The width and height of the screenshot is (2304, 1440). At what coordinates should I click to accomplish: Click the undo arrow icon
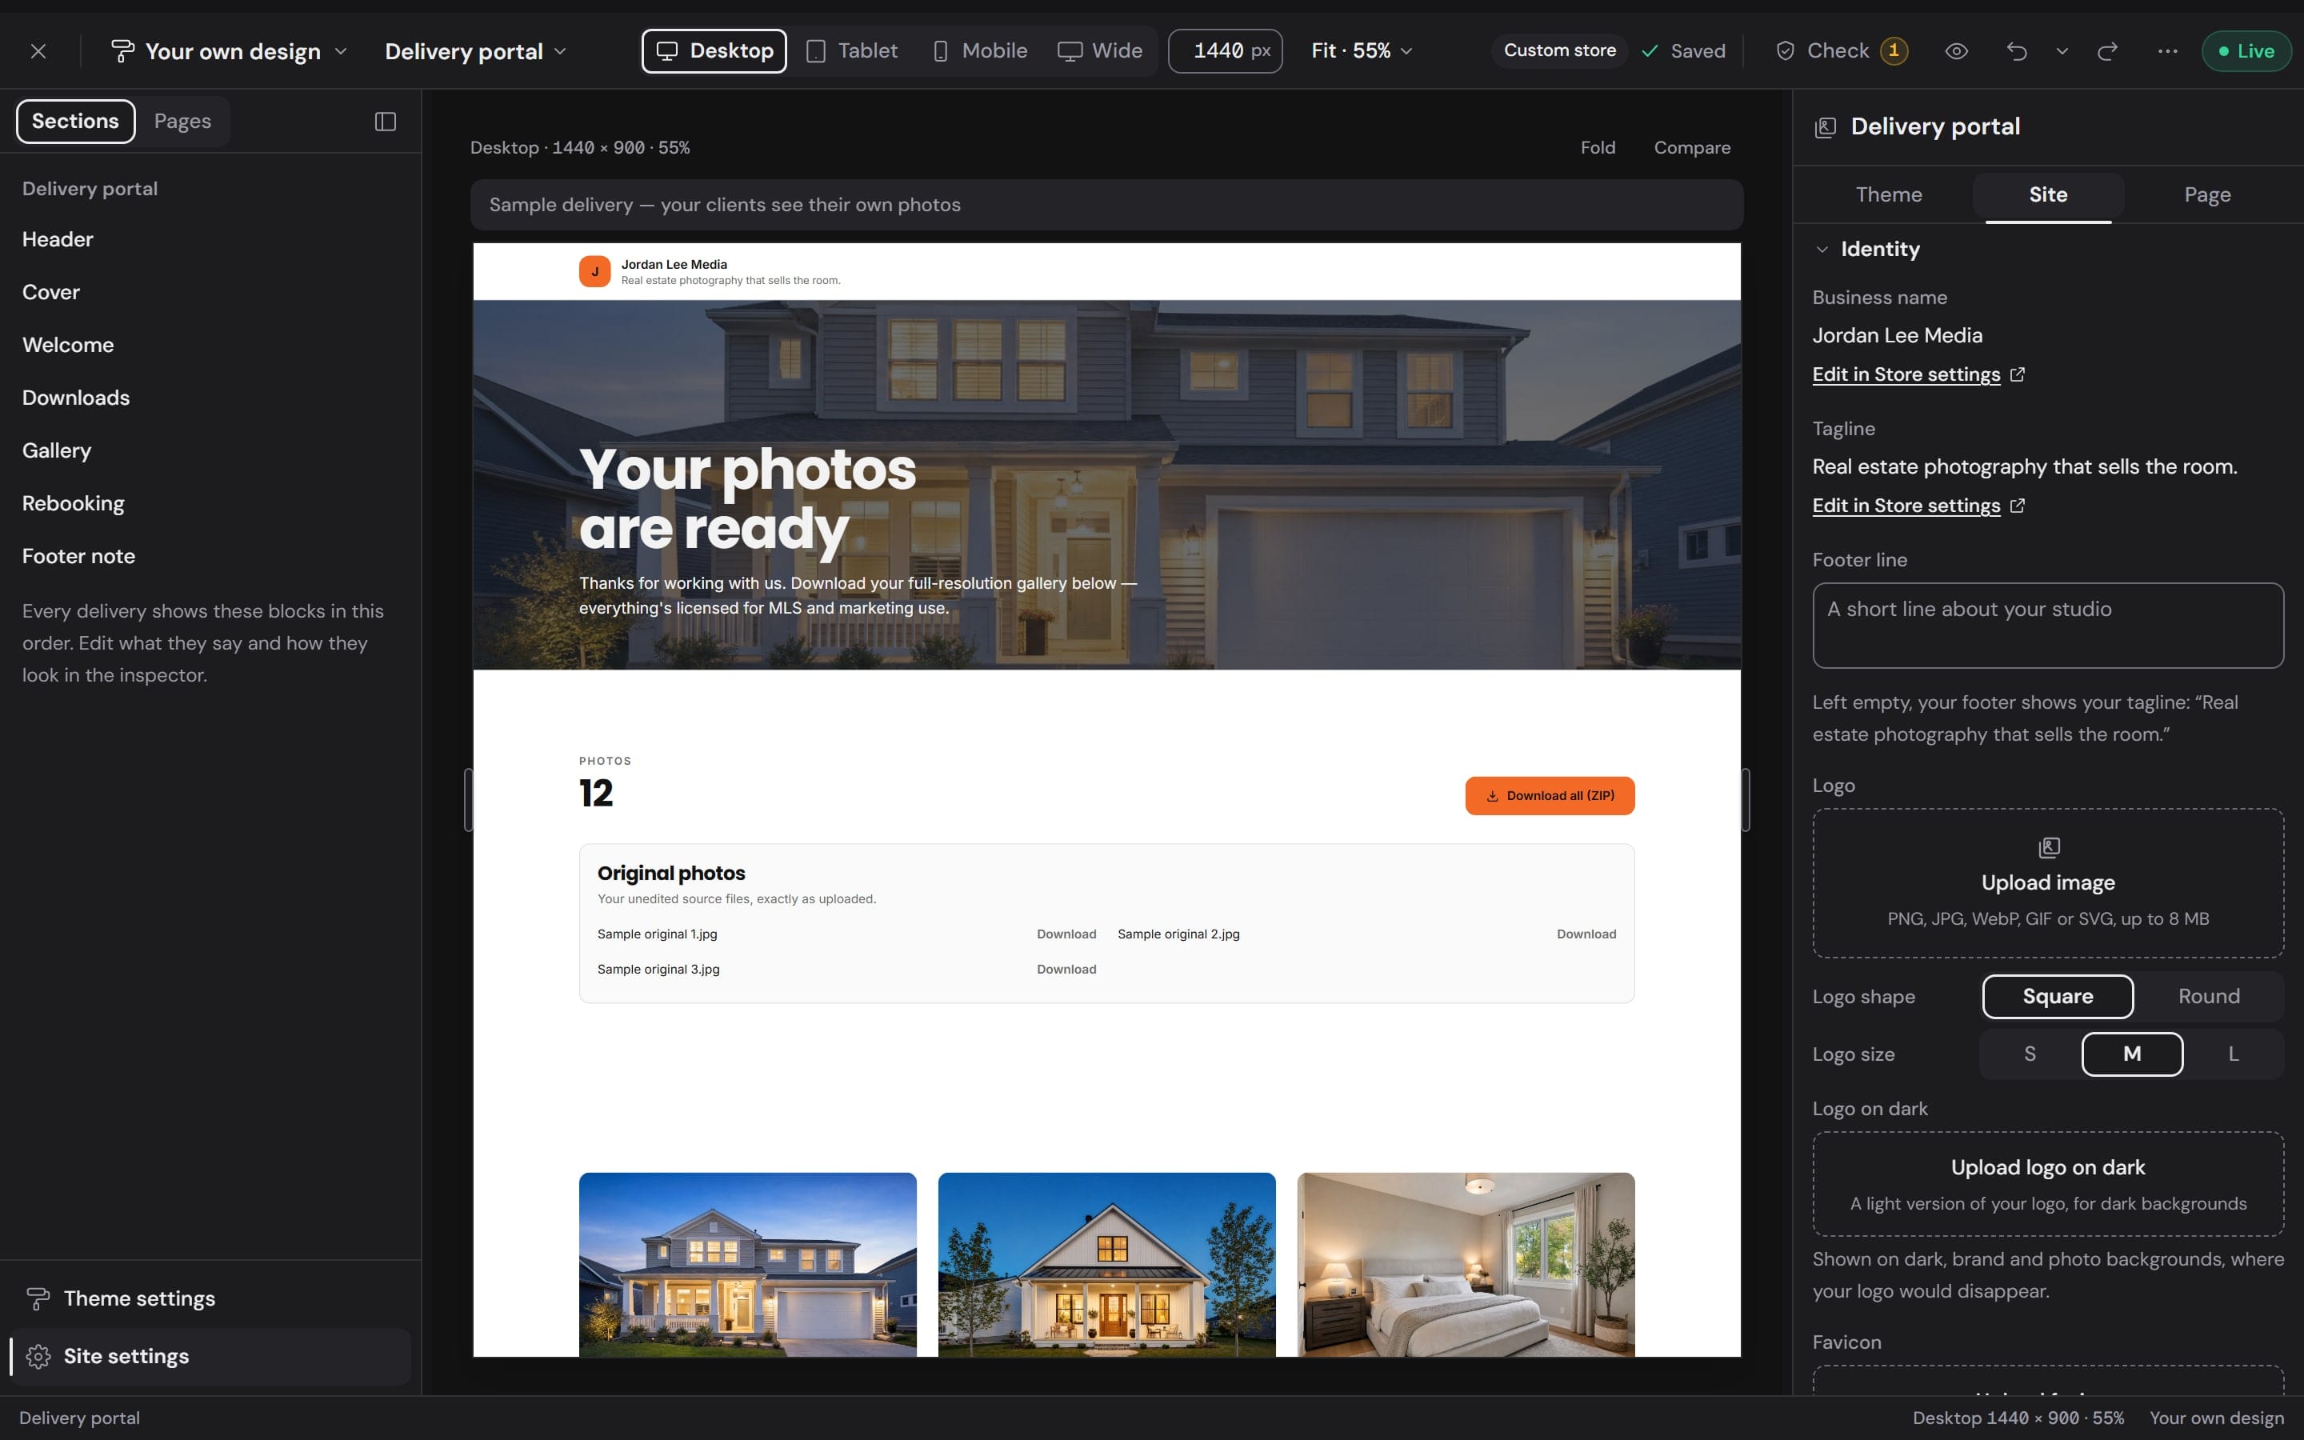[2017, 51]
